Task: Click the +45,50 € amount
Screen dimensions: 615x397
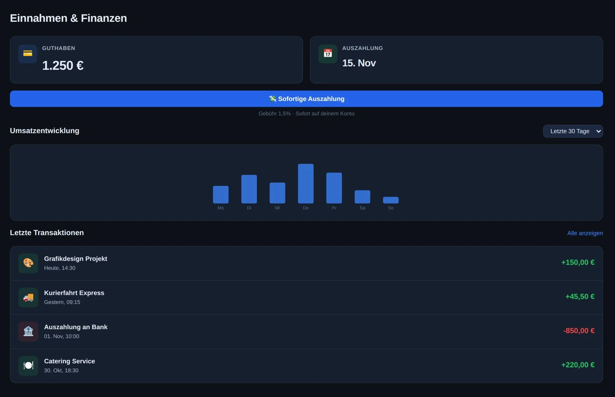Action: pyautogui.click(x=580, y=296)
